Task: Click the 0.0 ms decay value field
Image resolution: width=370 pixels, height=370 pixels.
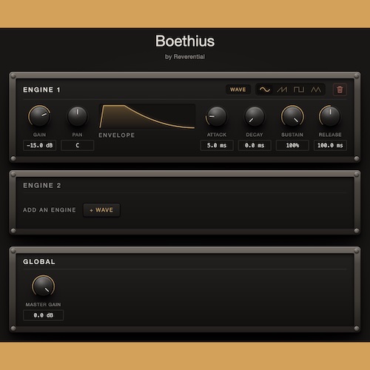Action: (x=255, y=145)
